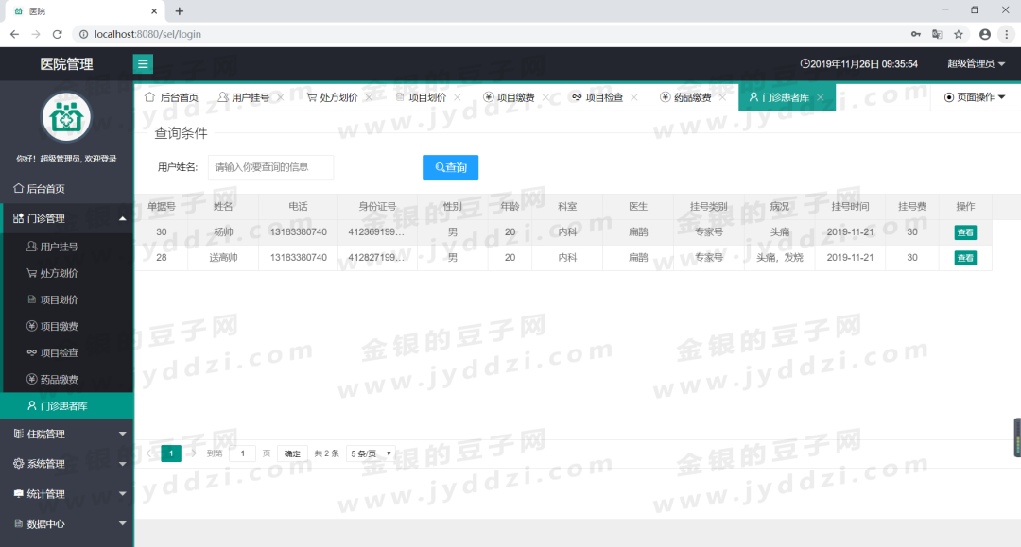1021x547 pixels.
Task: Select page 1 in pagination
Action: (171, 453)
